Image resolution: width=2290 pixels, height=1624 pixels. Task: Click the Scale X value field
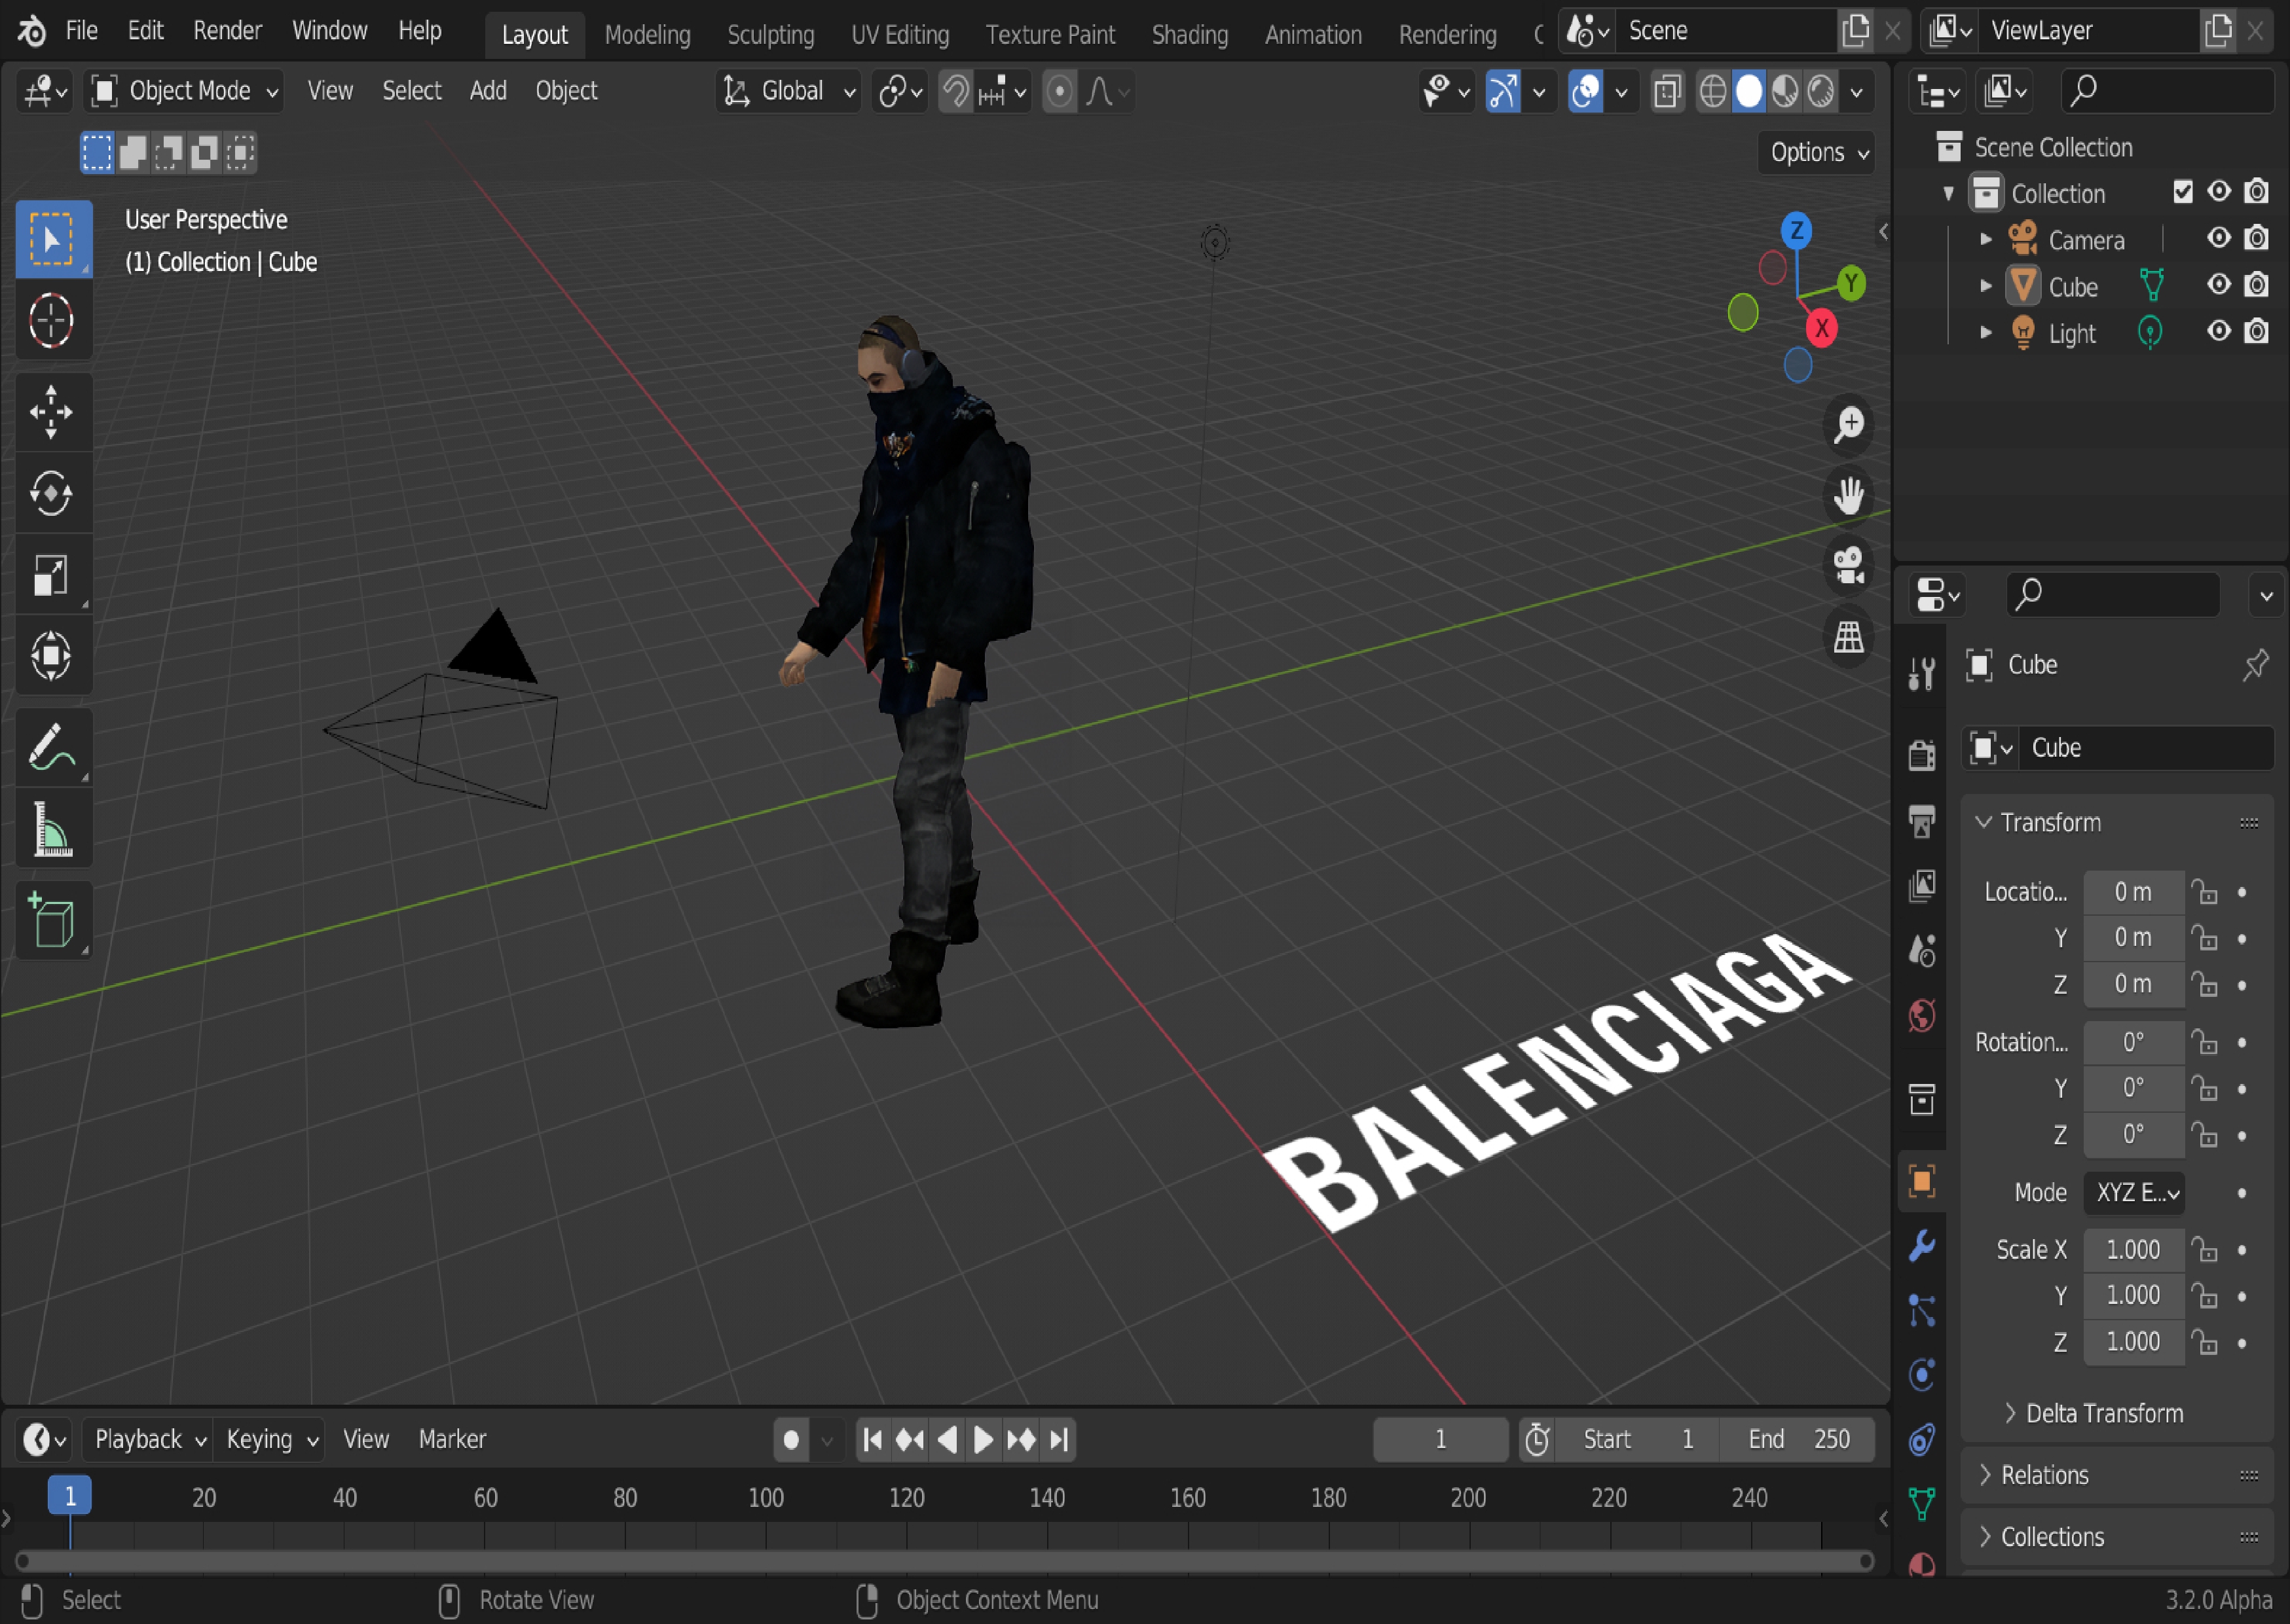point(2133,1250)
